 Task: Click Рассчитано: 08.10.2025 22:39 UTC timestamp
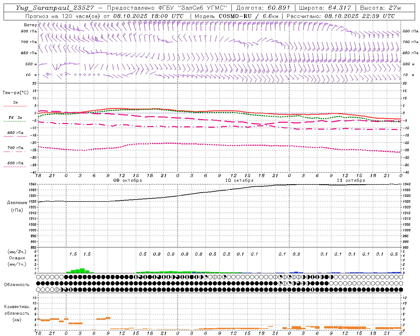[341, 16]
